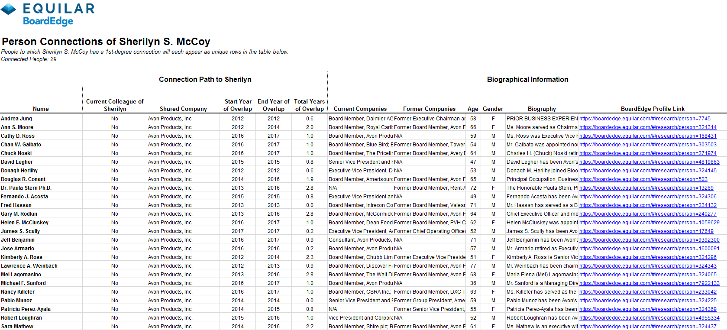
Task: Click the Connection Path to Sherilyn heading
Action: (205, 79)
